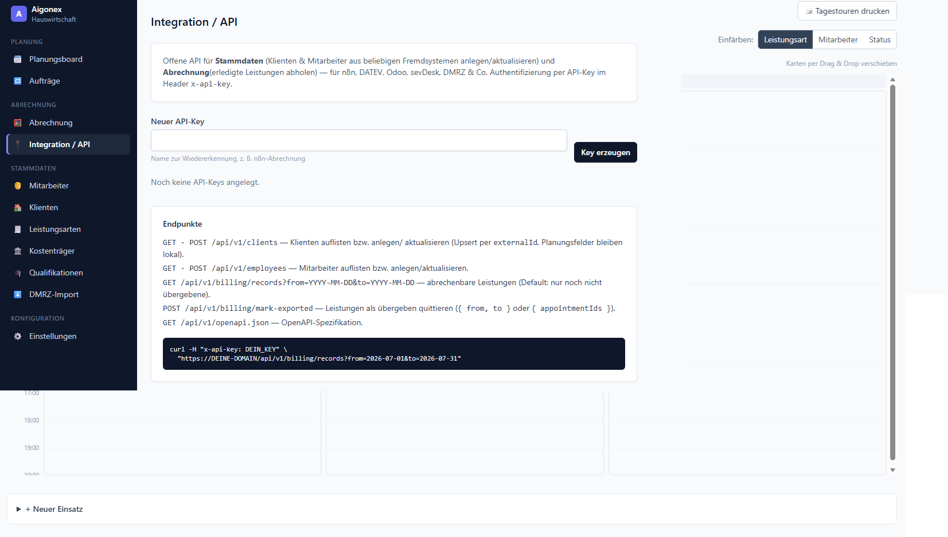Click the Kostenträger bank icon

point(18,251)
